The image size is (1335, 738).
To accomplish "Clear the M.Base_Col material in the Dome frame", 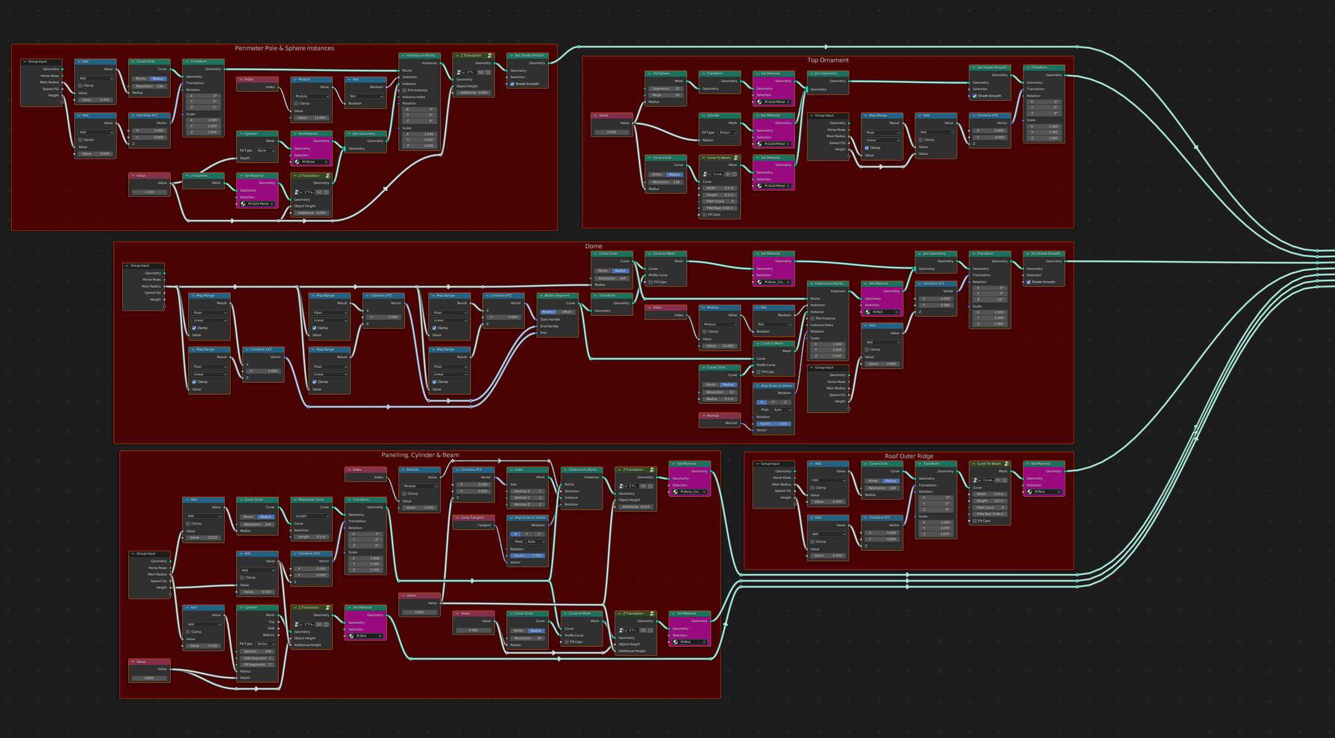I will point(788,282).
